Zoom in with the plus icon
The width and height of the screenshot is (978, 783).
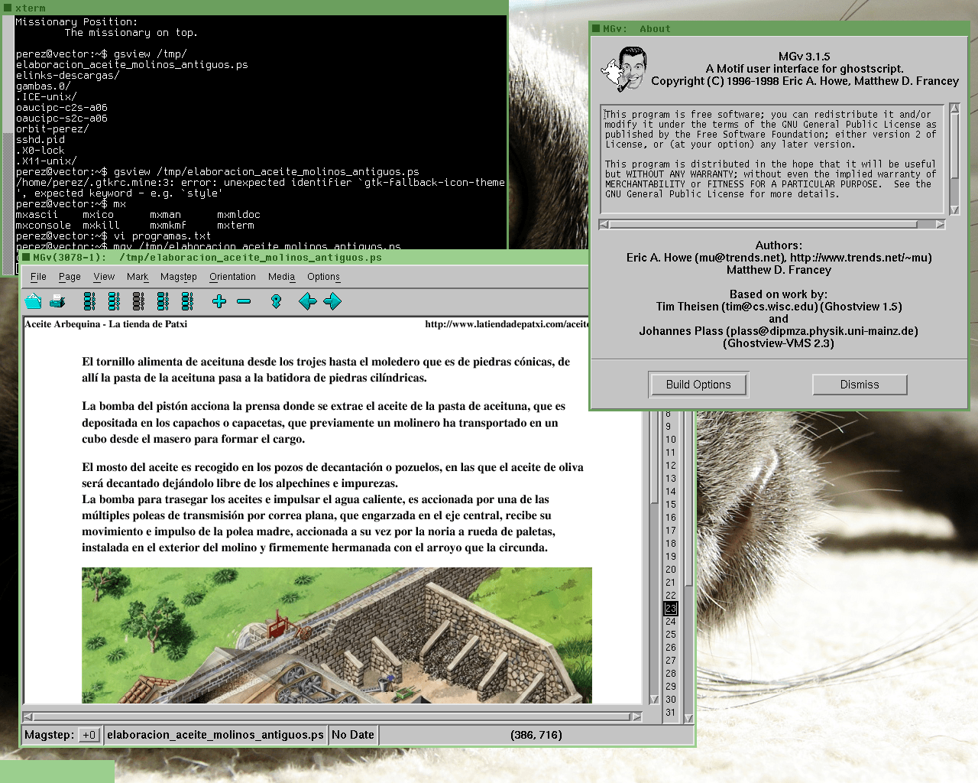coord(219,301)
